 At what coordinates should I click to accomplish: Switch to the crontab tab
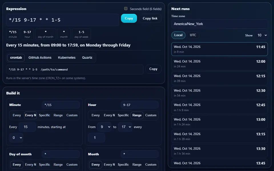(16, 58)
